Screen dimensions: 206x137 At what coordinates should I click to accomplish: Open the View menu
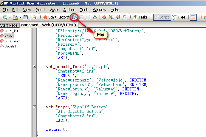point(27,10)
